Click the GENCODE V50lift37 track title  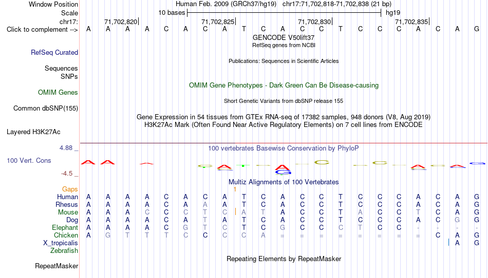click(284, 37)
